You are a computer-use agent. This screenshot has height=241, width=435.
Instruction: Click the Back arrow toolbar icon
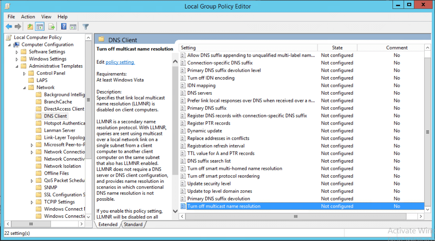pos(9,26)
